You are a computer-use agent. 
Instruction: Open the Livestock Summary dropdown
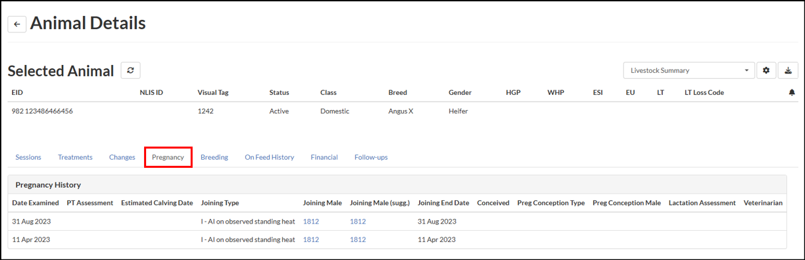point(689,70)
